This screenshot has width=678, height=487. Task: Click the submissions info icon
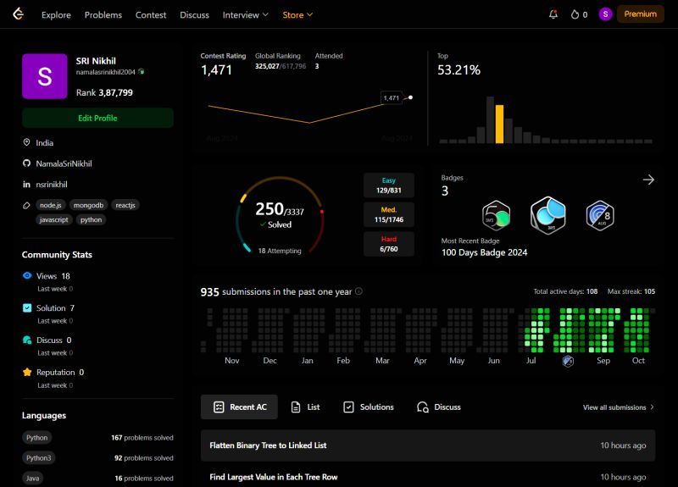click(x=358, y=291)
